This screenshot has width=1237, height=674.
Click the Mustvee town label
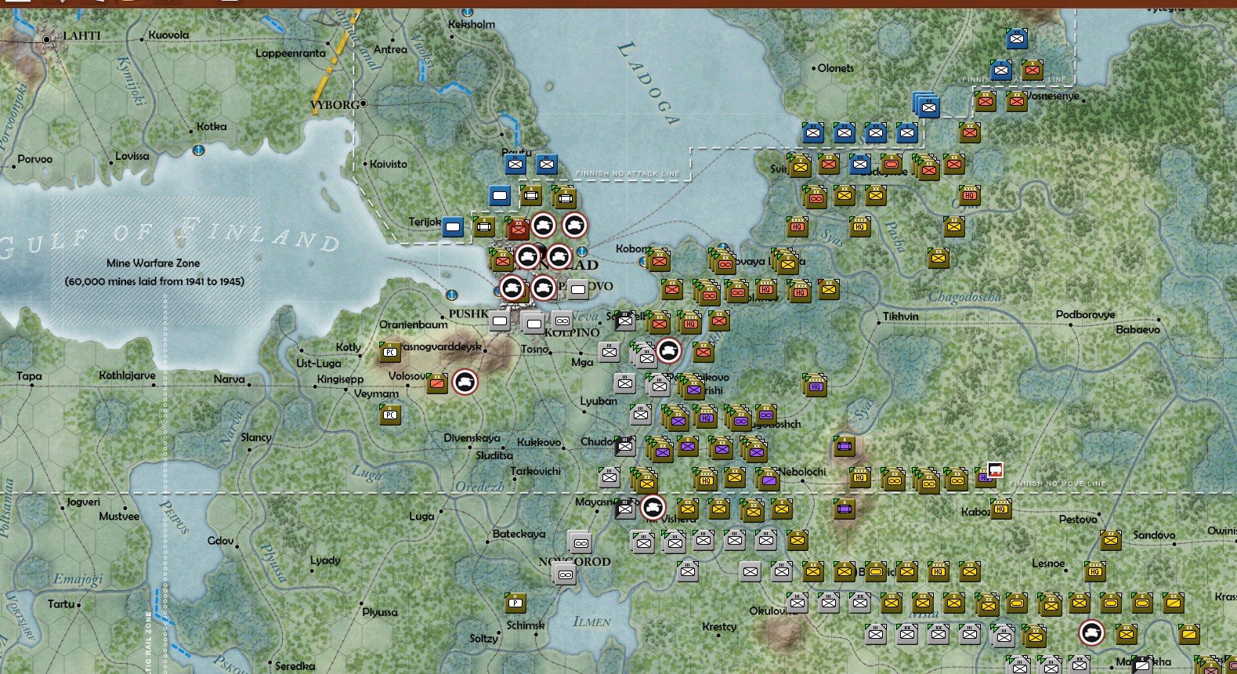click(119, 516)
